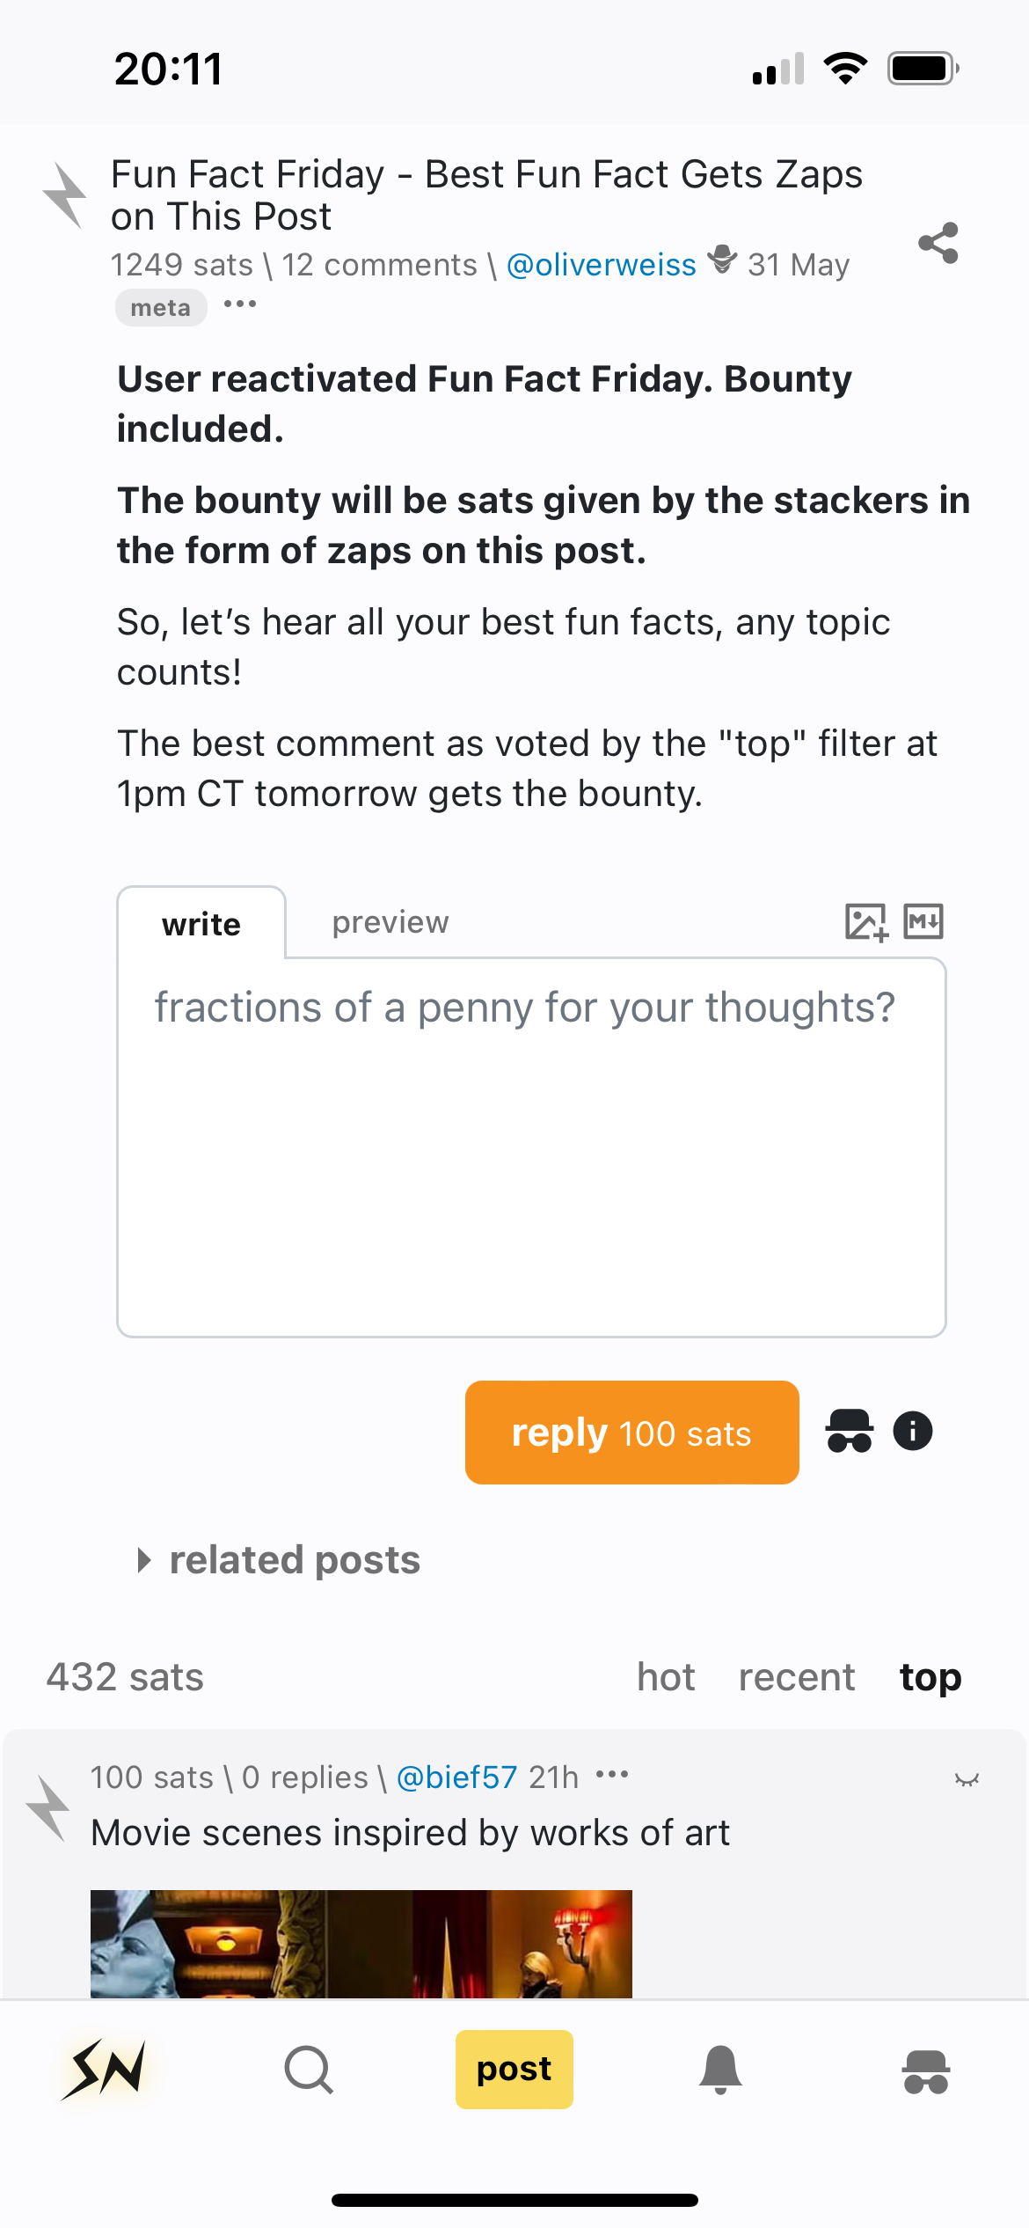Switch to the preview tab

[x=390, y=922]
